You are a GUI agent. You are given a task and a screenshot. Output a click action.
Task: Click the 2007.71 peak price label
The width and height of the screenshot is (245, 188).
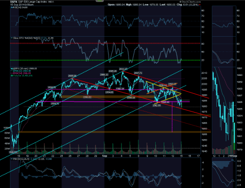pyautogui.click(x=138, y=73)
